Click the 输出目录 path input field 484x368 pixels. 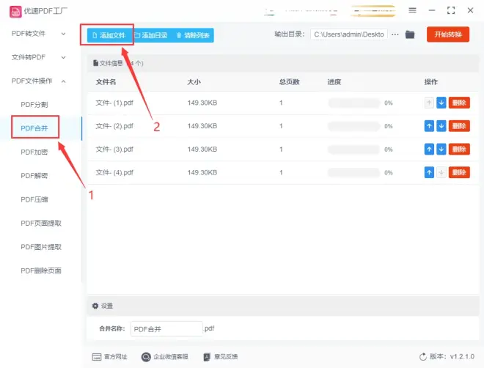pyautogui.click(x=349, y=34)
